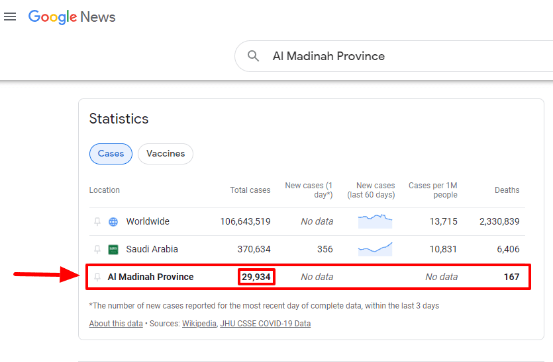Image resolution: width=553 pixels, height=362 pixels.
Task: Open the Worldwide location entry
Action: pyautogui.click(x=148, y=221)
